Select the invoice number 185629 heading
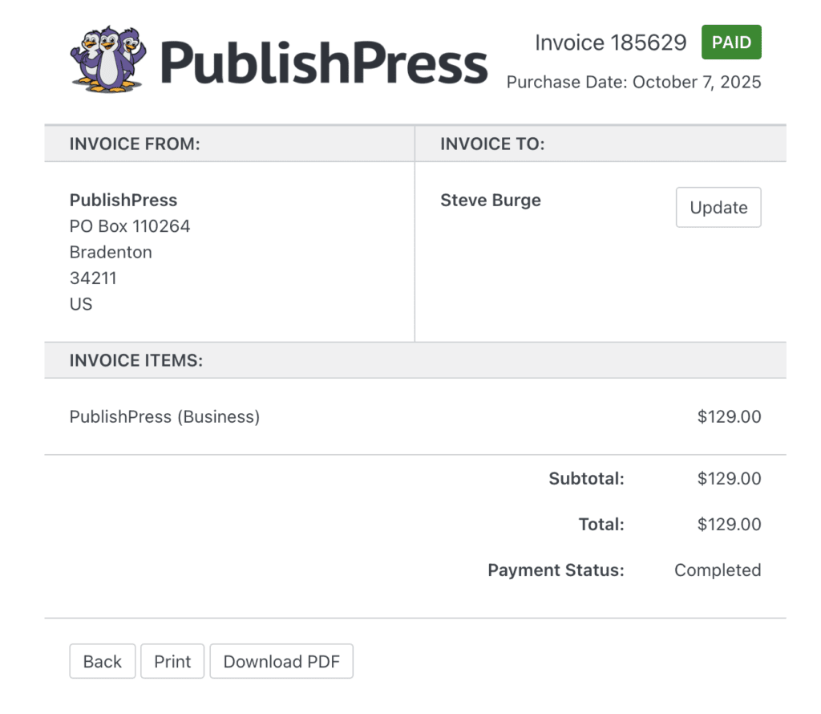Image resolution: width=821 pixels, height=714 pixels. pos(610,43)
